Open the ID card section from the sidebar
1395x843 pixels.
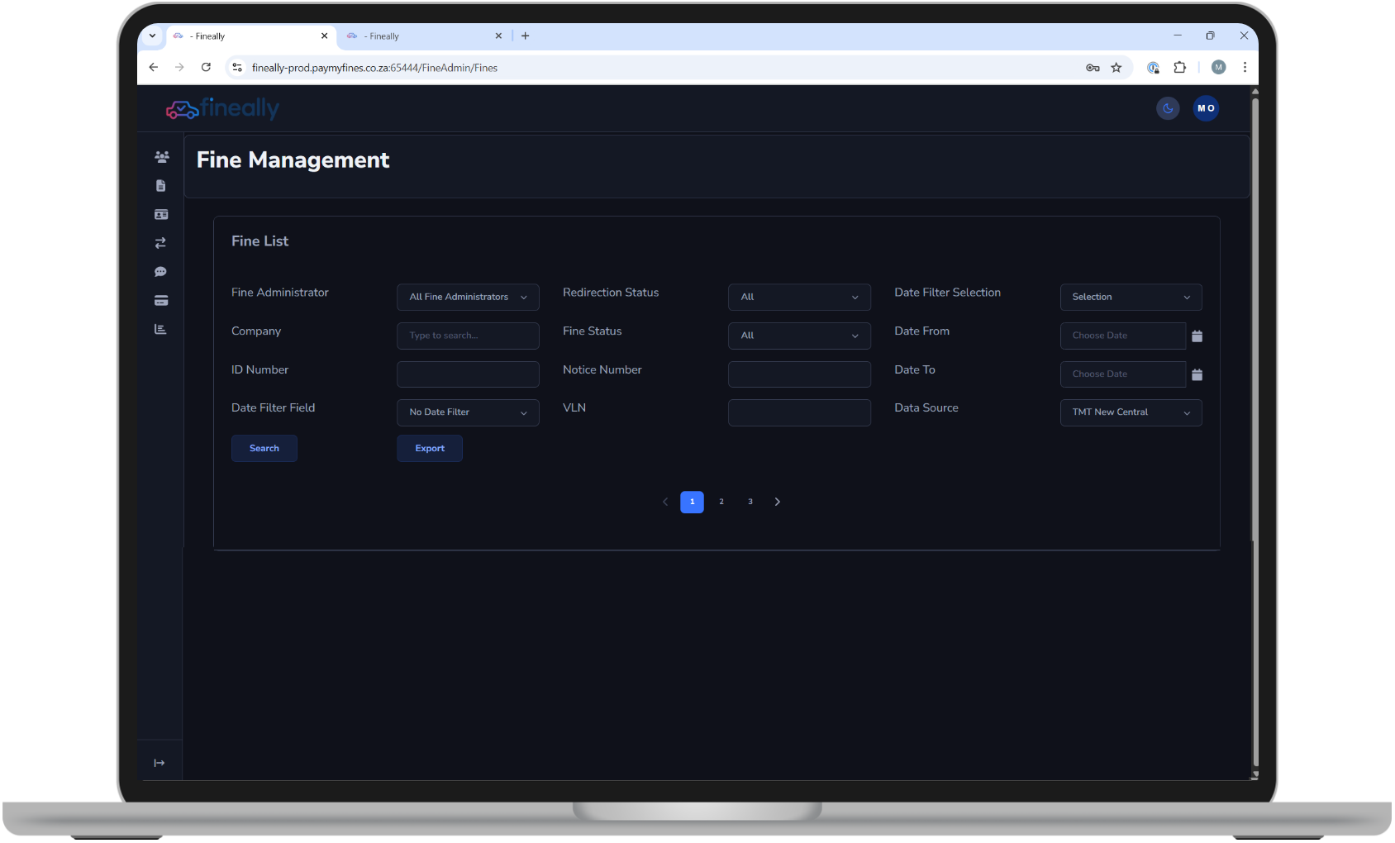(161, 214)
